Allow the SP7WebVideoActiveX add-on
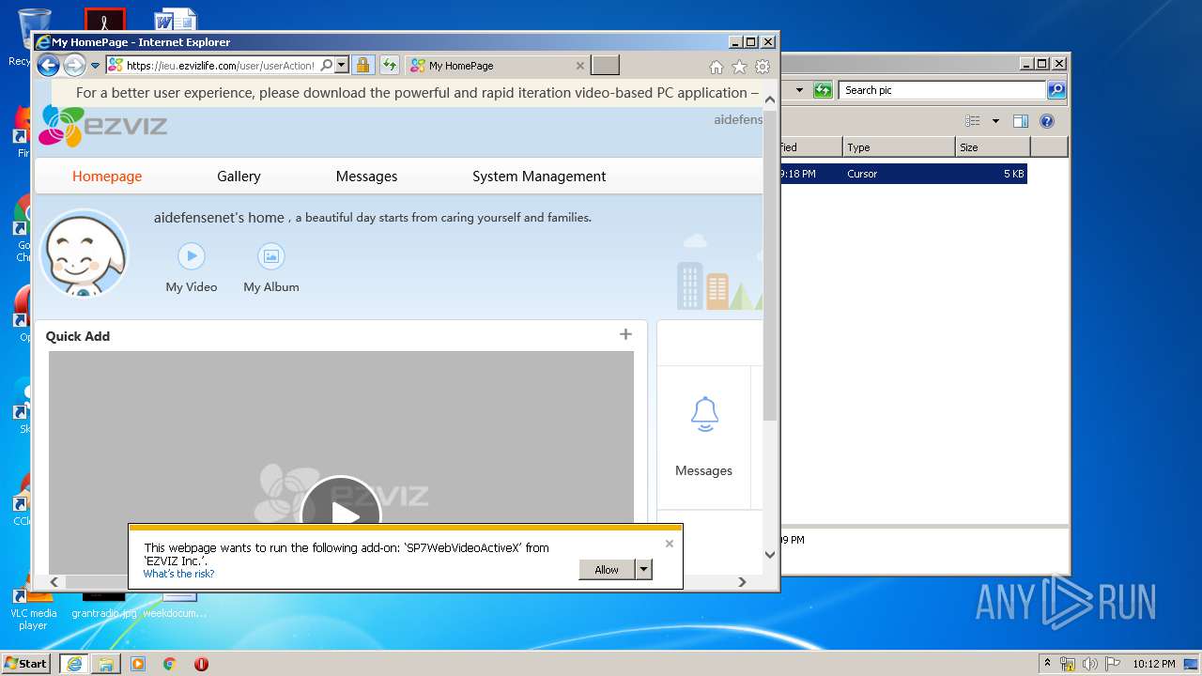The height and width of the screenshot is (676, 1202). tap(607, 569)
